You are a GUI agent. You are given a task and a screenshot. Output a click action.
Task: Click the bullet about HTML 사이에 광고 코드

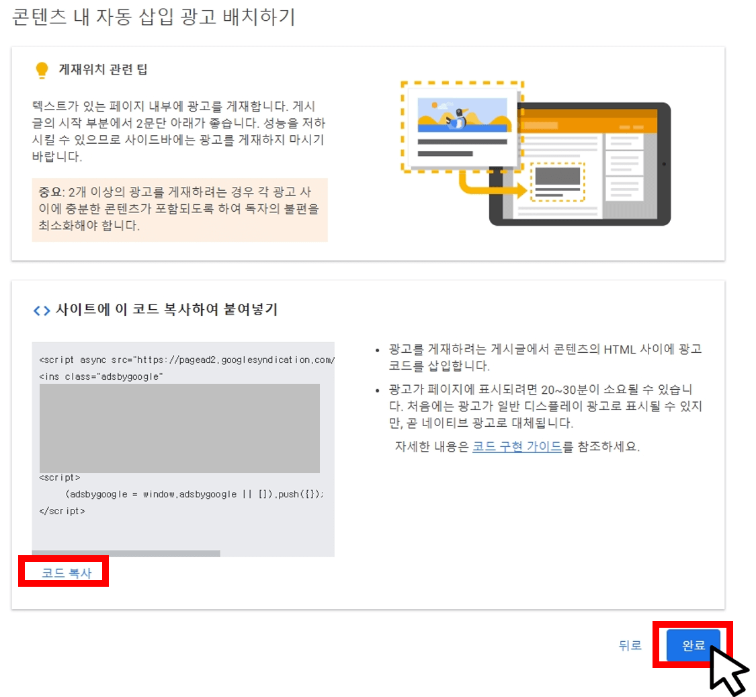tap(545, 358)
